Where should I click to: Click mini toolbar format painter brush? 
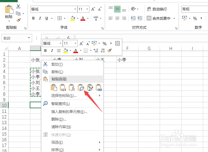(x=109, y=50)
